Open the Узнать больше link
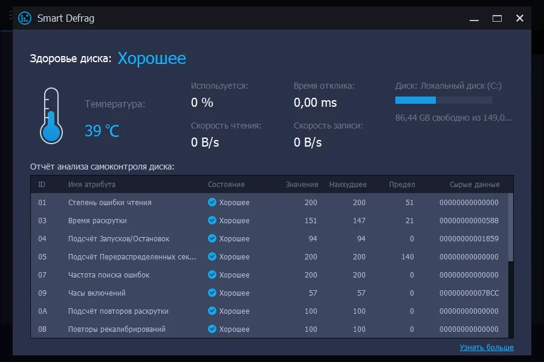This screenshot has height=362, width=544. [x=487, y=347]
